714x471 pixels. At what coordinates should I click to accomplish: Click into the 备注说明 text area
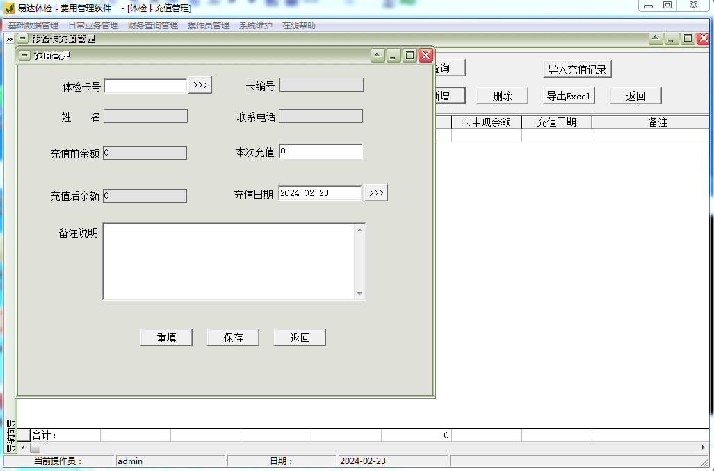point(229,261)
